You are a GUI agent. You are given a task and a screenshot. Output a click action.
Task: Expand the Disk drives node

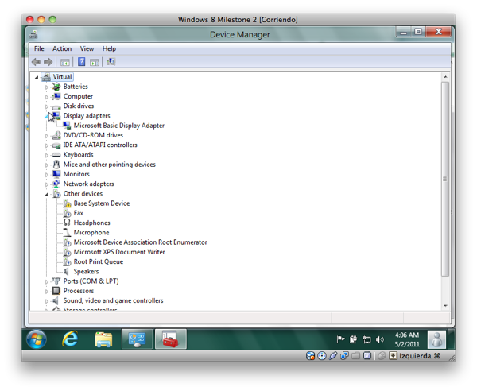[x=47, y=106]
